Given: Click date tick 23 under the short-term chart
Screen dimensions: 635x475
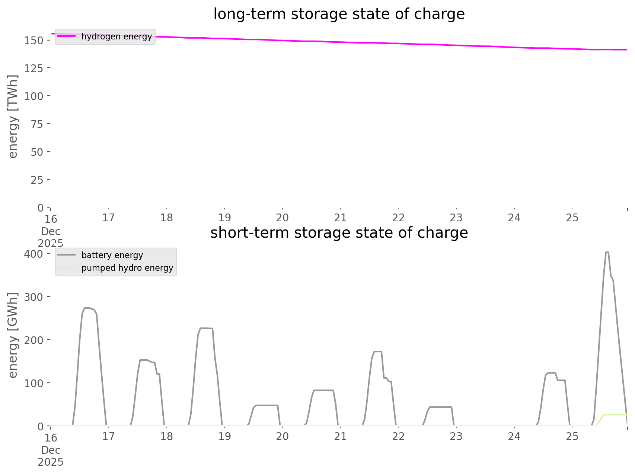Looking at the screenshot, I should 456,436.
